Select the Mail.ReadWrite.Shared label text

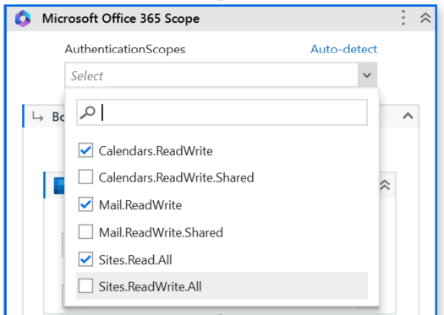tap(161, 232)
